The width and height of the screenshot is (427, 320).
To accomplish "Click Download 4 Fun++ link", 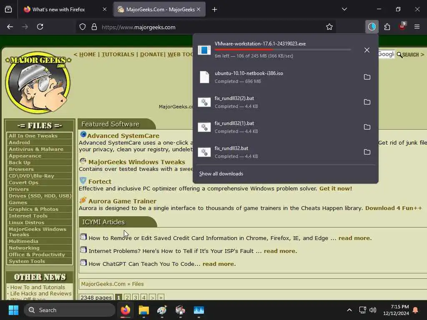I will (394, 208).
